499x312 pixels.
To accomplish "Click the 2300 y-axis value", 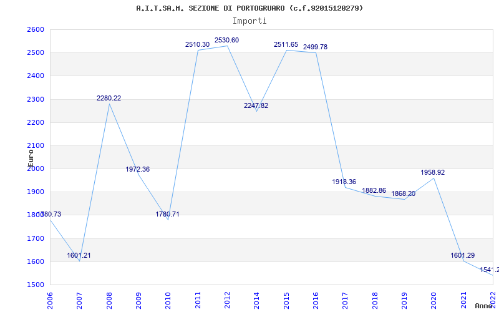I will coord(36,99).
